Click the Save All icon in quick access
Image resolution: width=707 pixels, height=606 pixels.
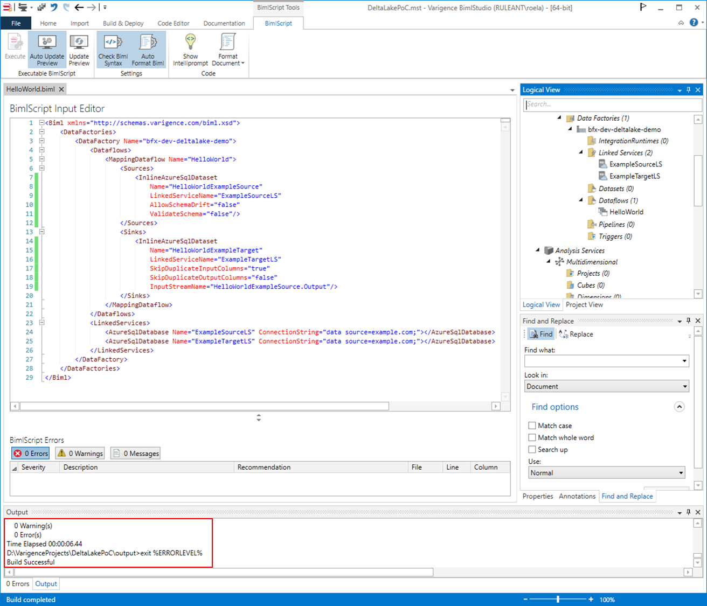click(41, 8)
